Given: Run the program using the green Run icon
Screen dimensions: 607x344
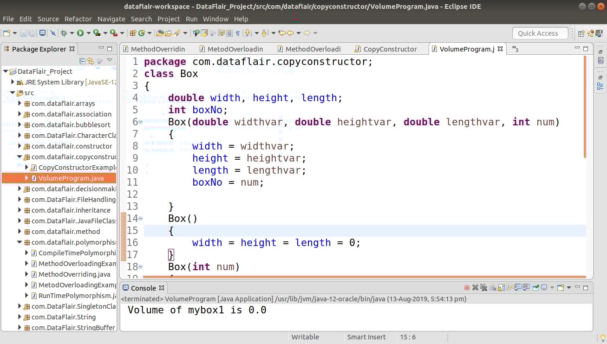Looking at the screenshot, I should pos(80,32).
